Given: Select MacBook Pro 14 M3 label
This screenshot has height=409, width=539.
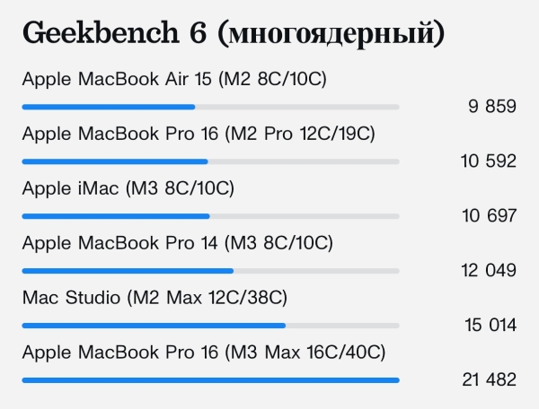Looking at the screenshot, I should (178, 243).
